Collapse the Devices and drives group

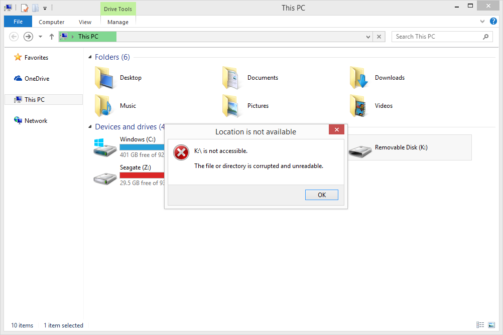90,126
